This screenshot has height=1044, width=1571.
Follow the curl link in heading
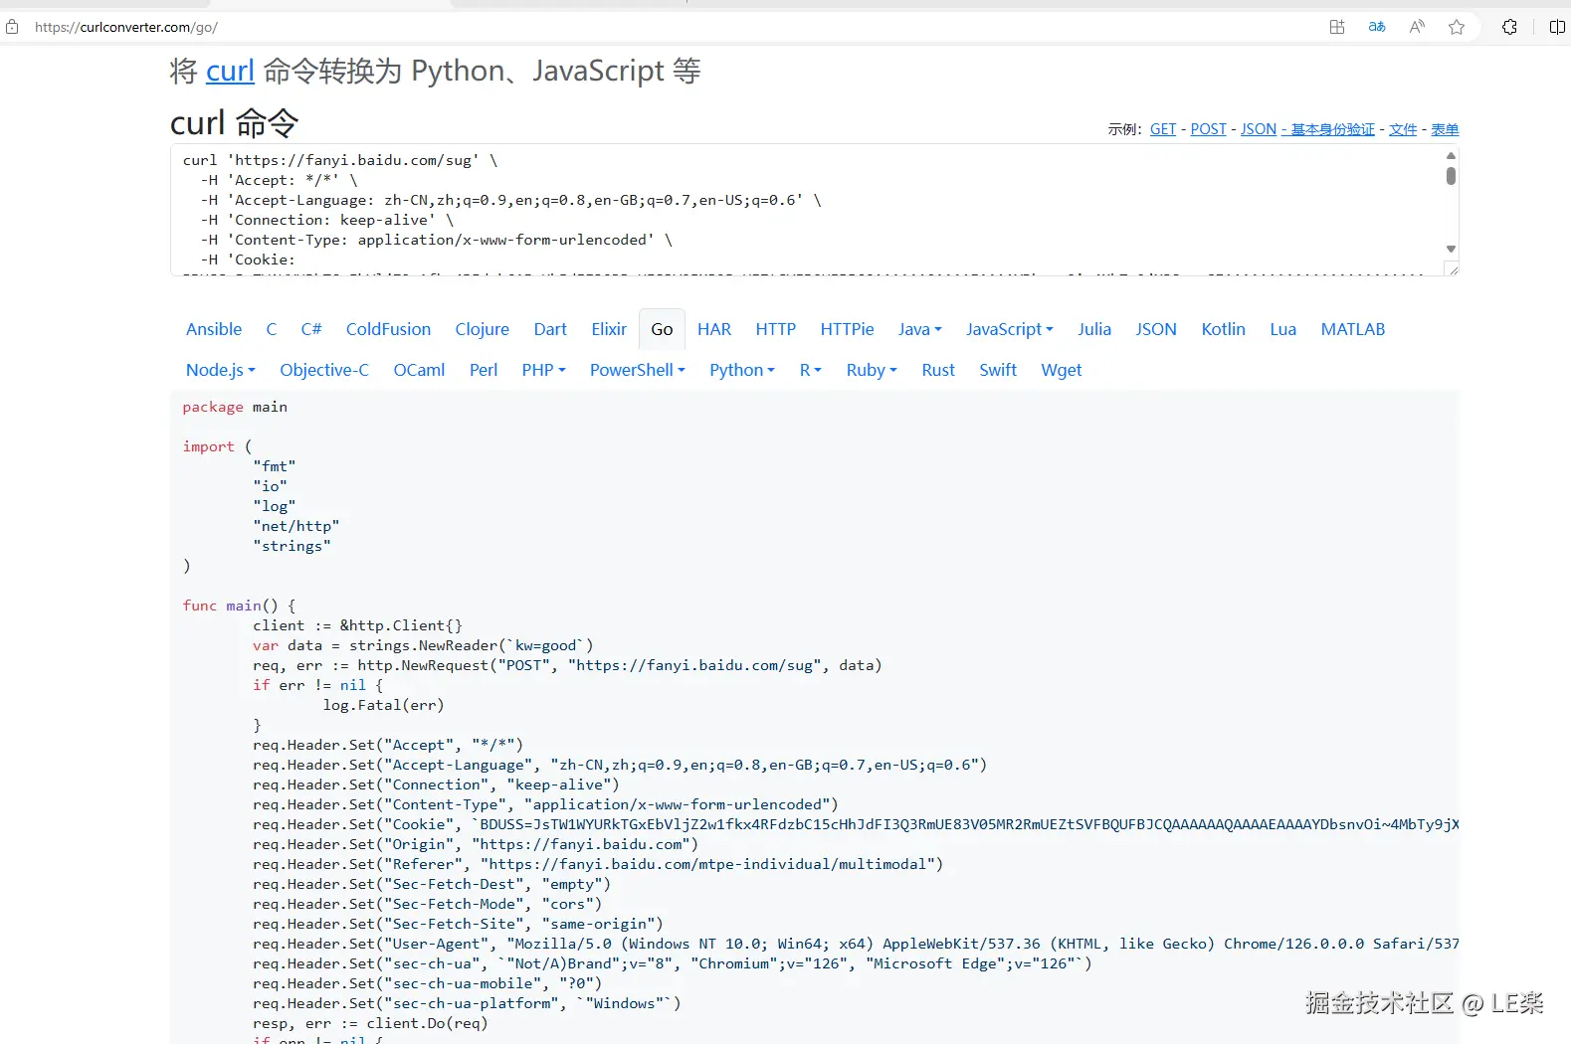[x=230, y=71]
